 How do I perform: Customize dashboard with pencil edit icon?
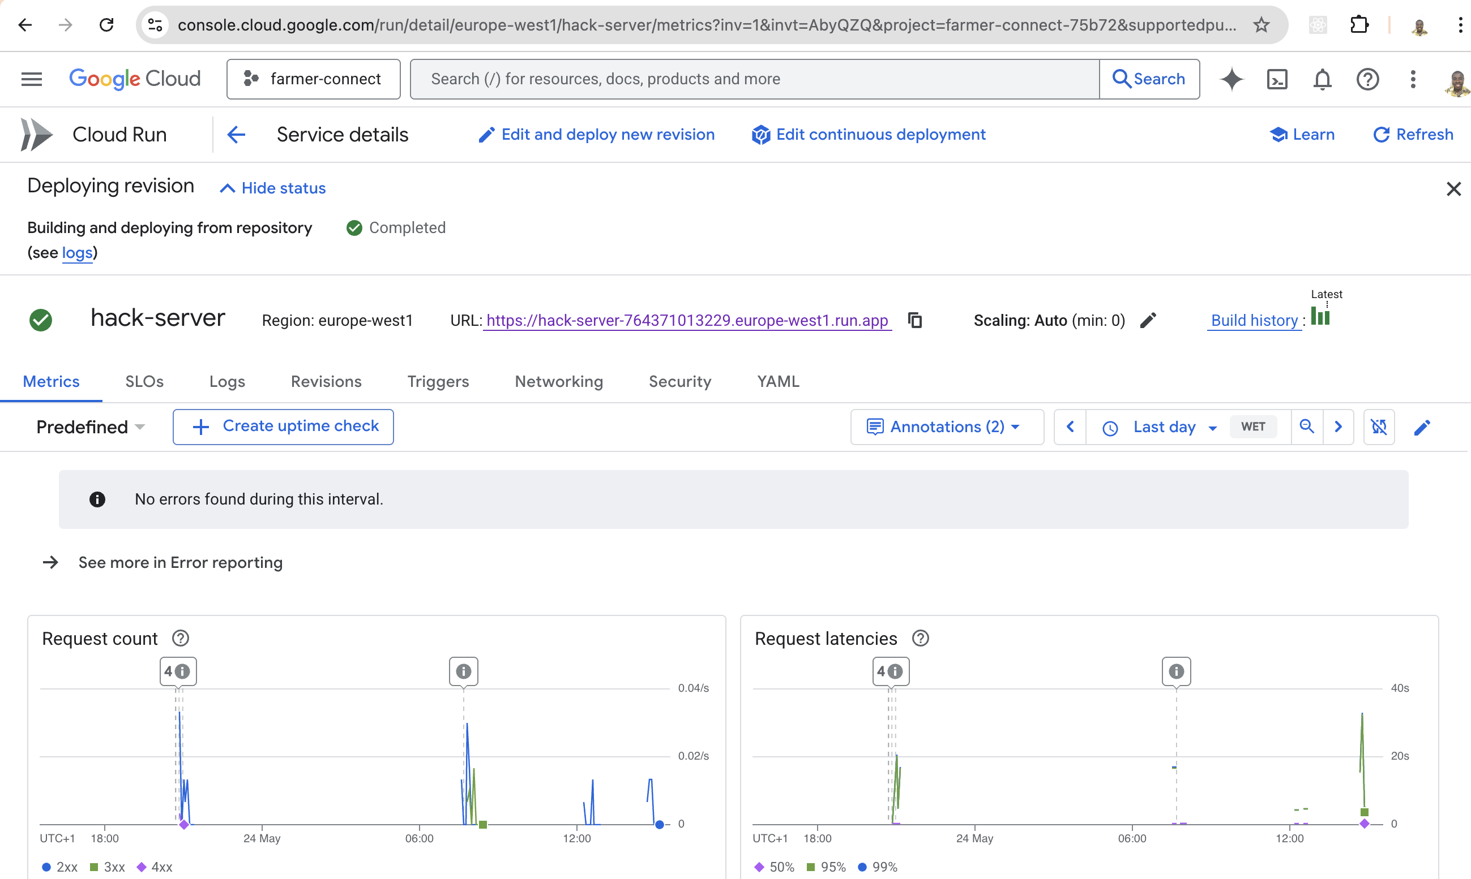1422,427
